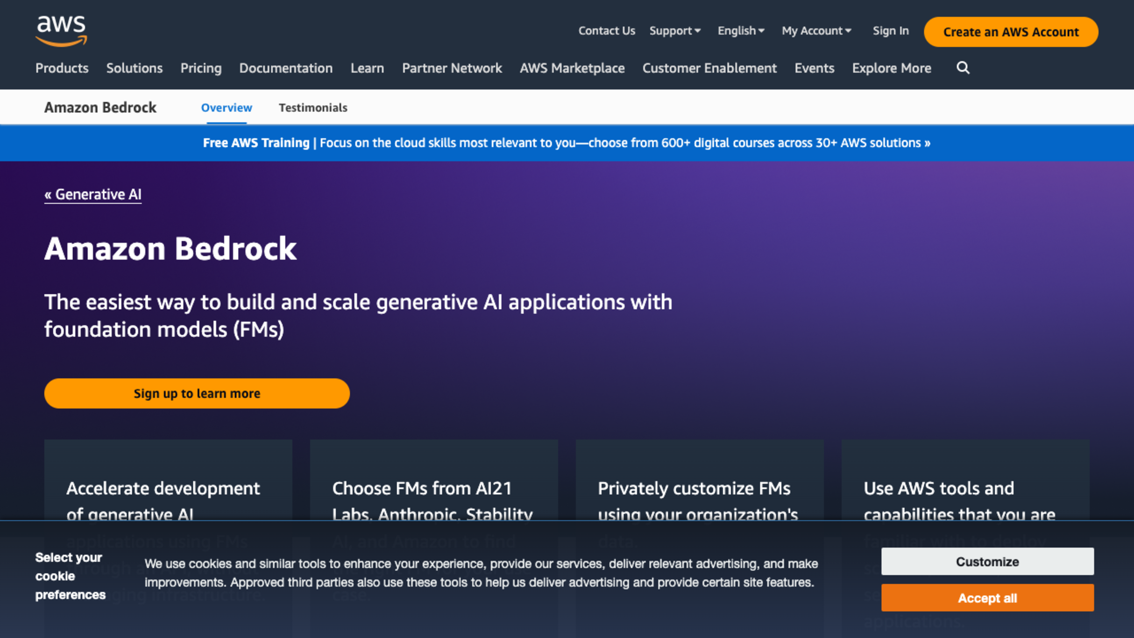The image size is (1134, 638).
Task: Expand the Support dropdown
Action: [675, 31]
